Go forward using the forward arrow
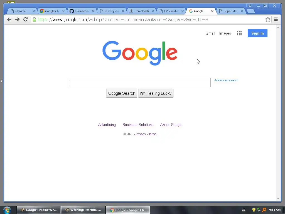The width and height of the screenshot is (285, 214). coord(17,20)
